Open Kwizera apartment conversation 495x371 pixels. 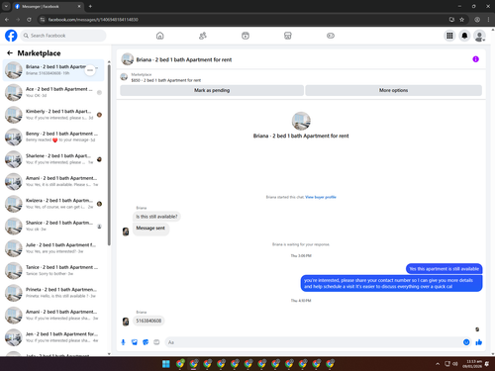(x=53, y=204)
